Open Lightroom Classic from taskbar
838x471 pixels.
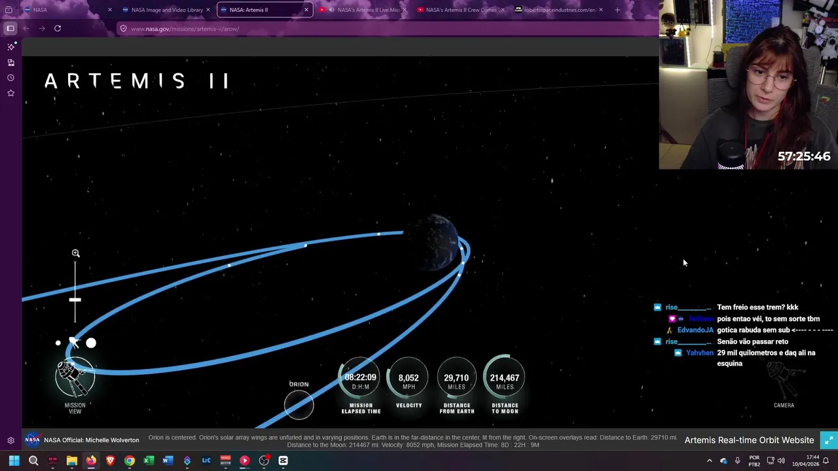coord(206,461)
